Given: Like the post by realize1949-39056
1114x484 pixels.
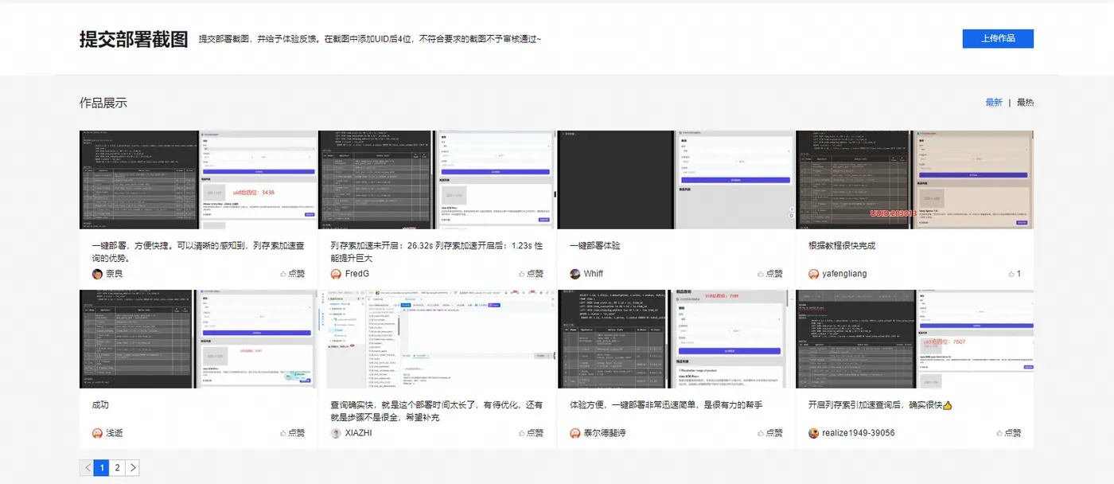Looking at the screenshot, I should tap(1008, 433).
